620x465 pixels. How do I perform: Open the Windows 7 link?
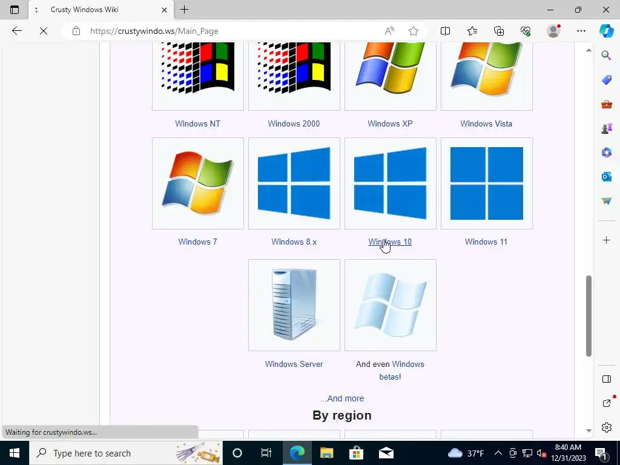pos(198,242)
